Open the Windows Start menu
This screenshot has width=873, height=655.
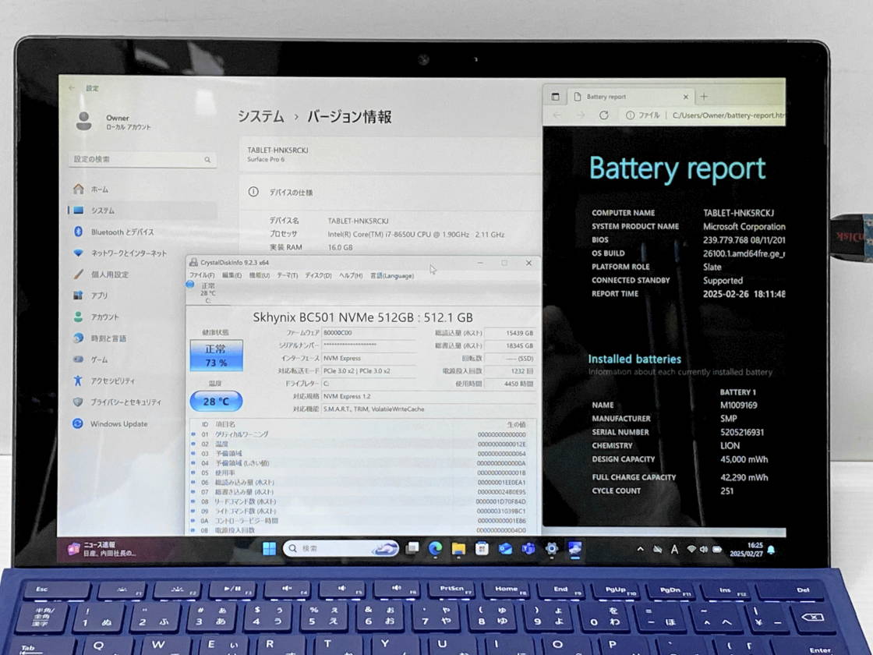269,549
